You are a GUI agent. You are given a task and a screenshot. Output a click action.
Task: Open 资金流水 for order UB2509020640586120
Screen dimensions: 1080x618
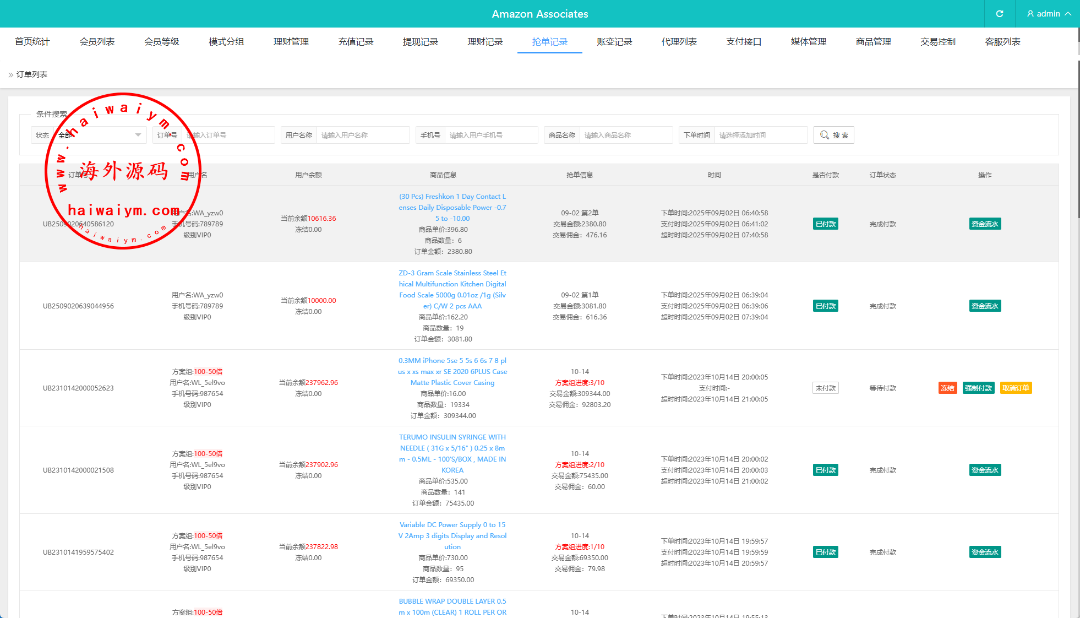click(984, 224)
